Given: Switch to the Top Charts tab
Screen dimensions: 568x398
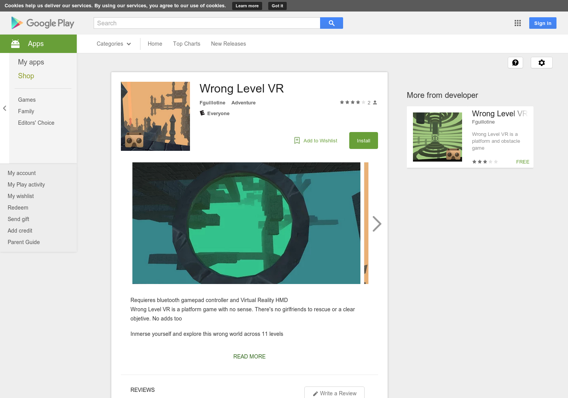Looking at the screenshot, I should (x=187, y=44).
